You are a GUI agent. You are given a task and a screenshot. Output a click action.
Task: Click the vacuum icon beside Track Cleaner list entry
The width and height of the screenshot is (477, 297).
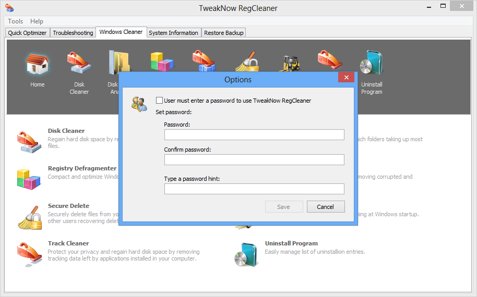pos(29,254)
